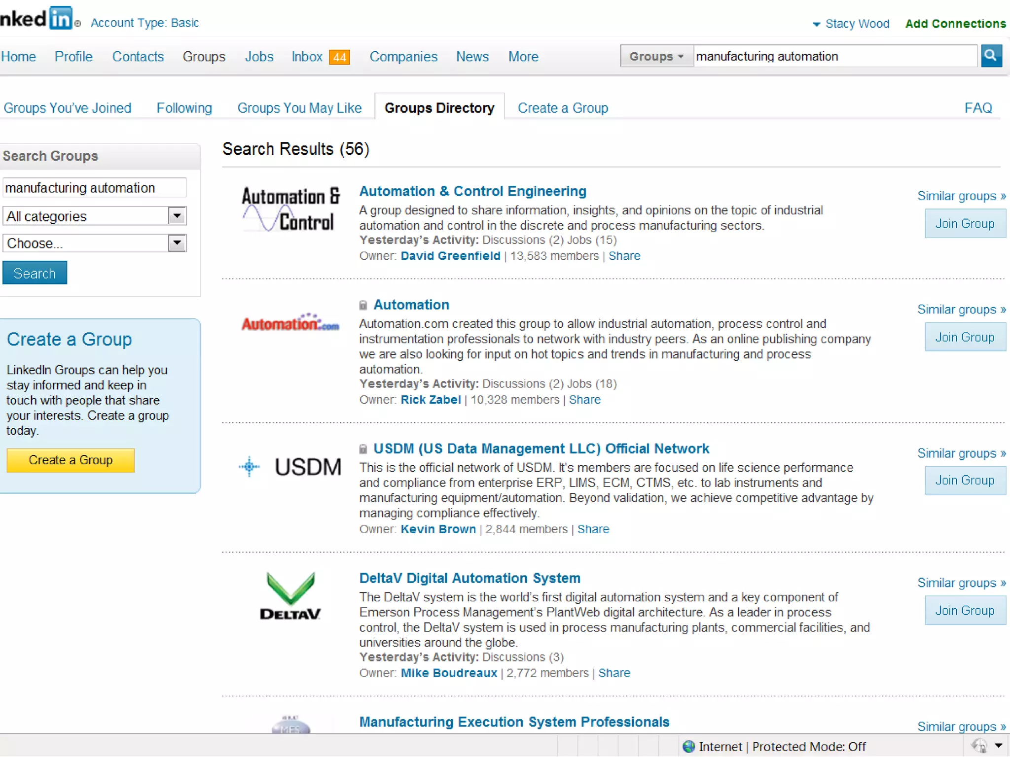Click the USDM group logo
1010x757 pixels.
tap(290, 466)
